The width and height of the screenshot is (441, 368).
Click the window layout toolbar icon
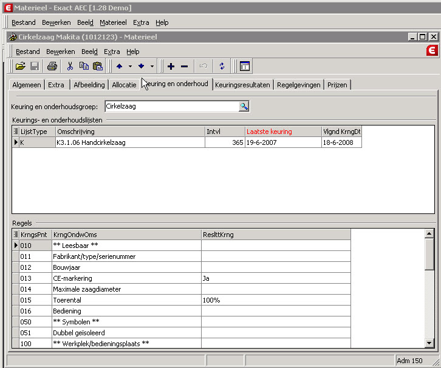coord(245,66)
